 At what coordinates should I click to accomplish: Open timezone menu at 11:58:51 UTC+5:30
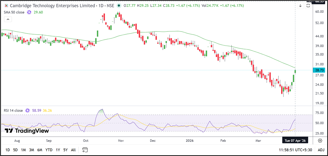click(295, 150)
